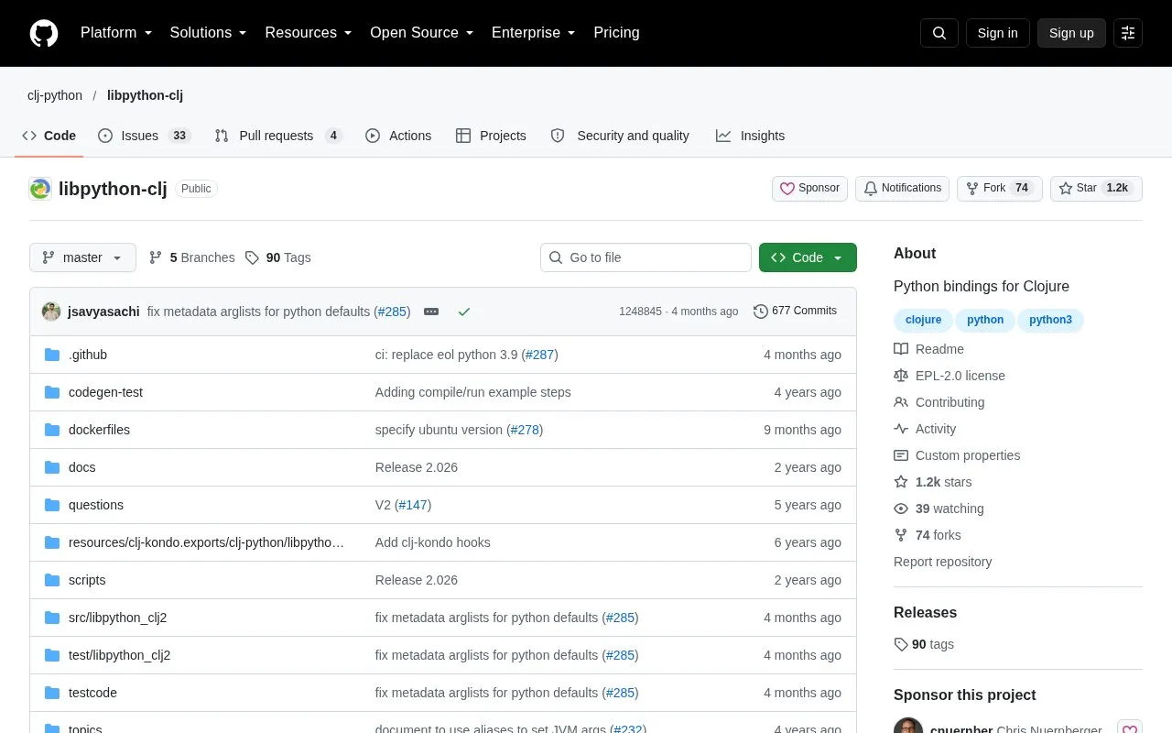Viewport: 1172px width, 733px height.
Task: Open the 5 Branches link
Action: tap(191, 257)
